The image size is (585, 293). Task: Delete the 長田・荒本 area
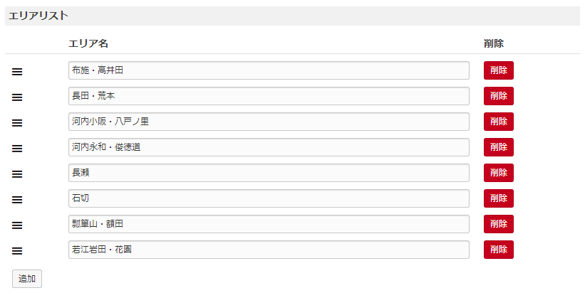[x=498, y=96]
